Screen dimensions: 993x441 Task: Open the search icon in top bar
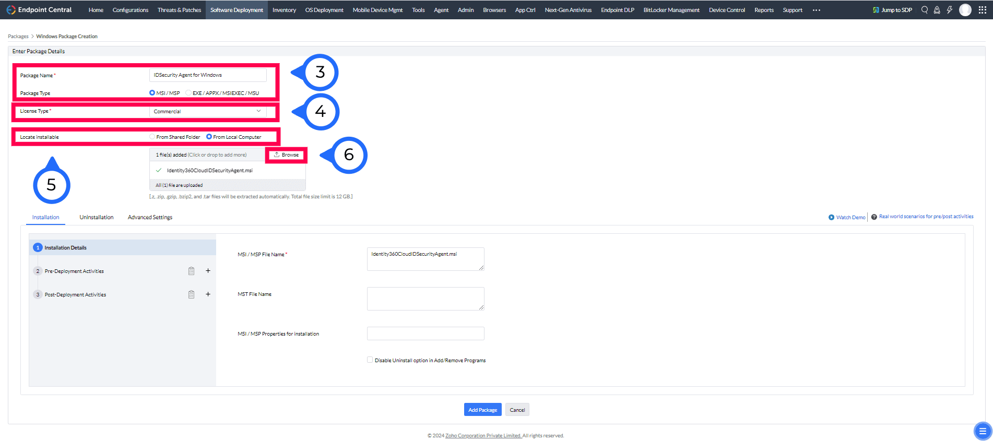925,10
